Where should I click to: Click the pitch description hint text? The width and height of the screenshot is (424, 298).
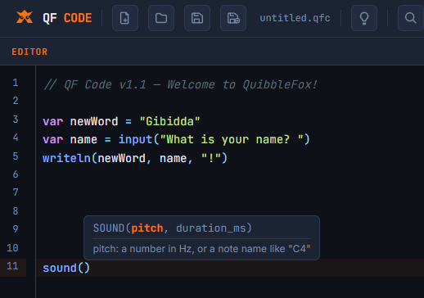201,249
